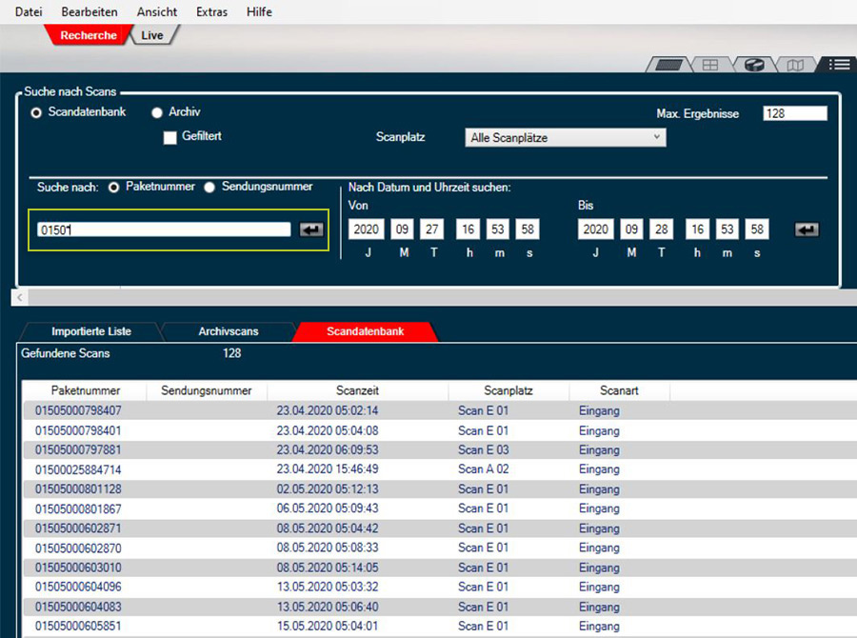This screenshot has height=638, width=857.
Task: Click scan time 06.05.2020 05:09:43
Action: [328, 508]
